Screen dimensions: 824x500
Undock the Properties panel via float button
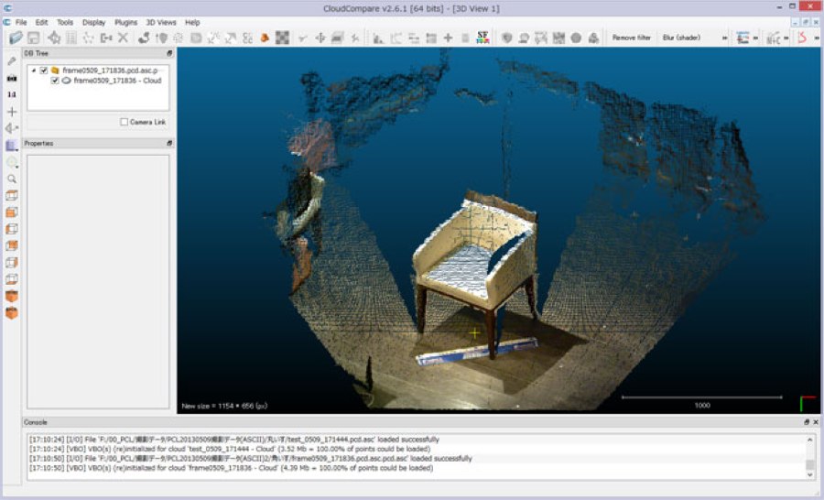pyautogui.click(x=169, y=143)
